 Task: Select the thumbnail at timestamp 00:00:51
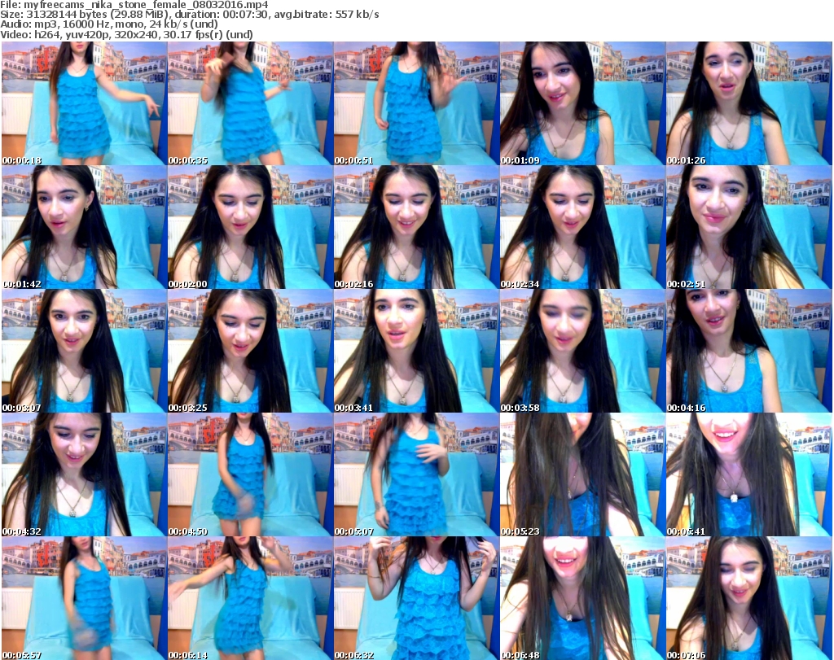[416, 103]
